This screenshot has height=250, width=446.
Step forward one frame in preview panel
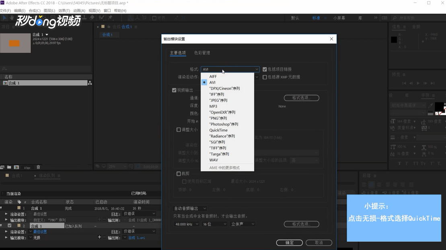[x=425, y=83]
